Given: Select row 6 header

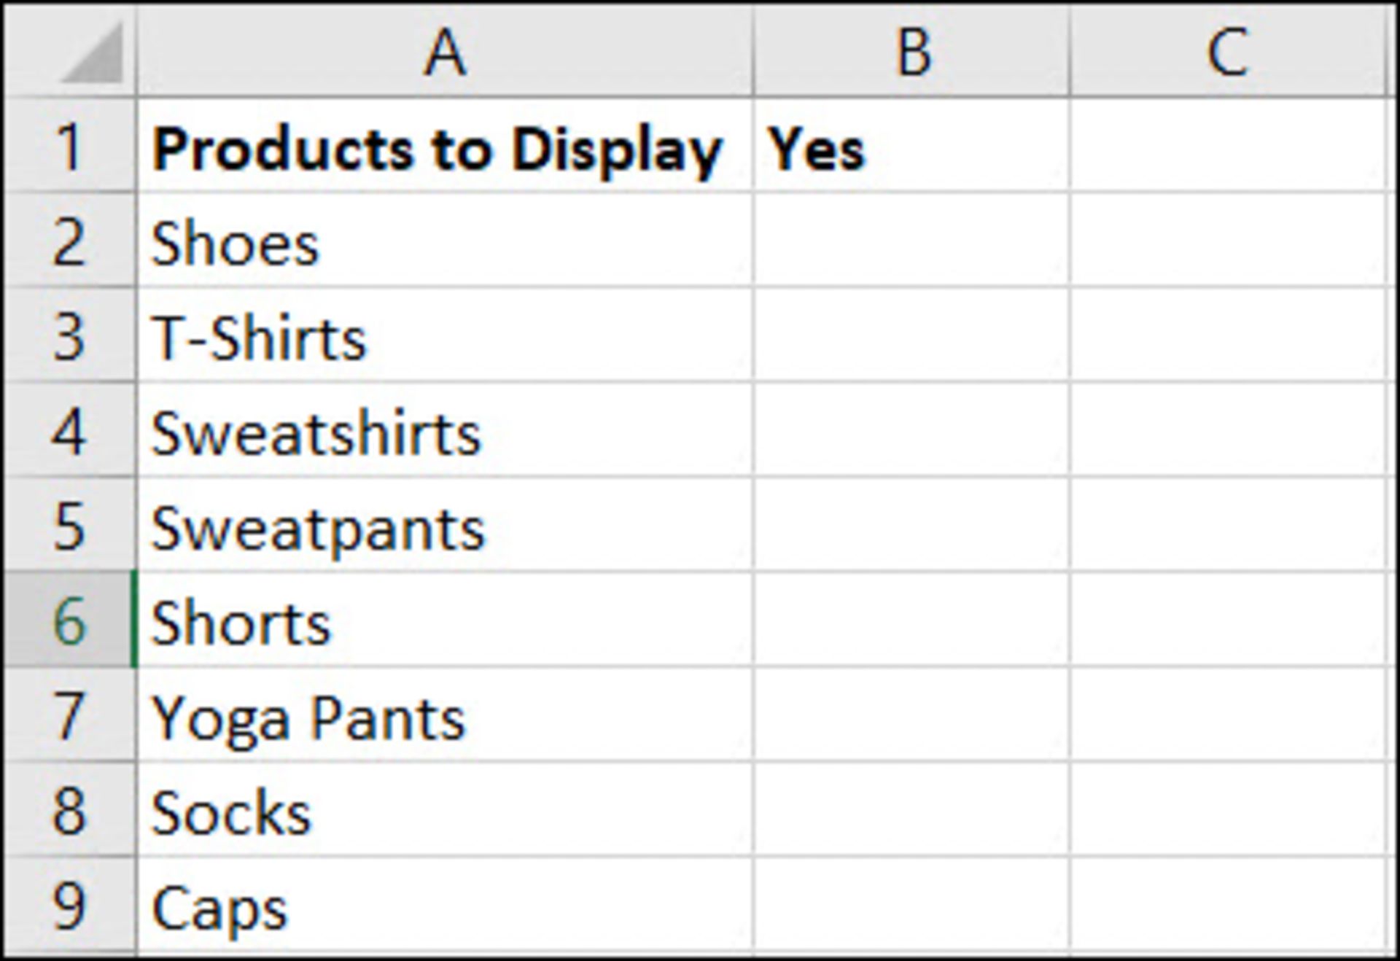Looking at the screenshot, I should pyautogui.click(x=70, y=620).
